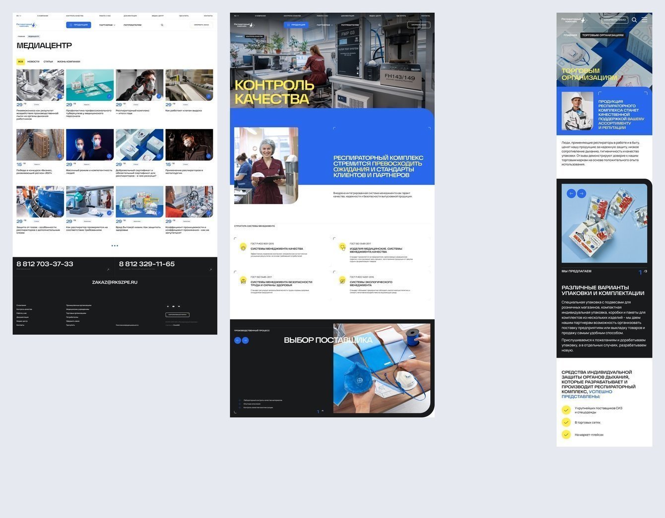Click the previous arrow in the Производственный процесс slider

click(238, 340)
